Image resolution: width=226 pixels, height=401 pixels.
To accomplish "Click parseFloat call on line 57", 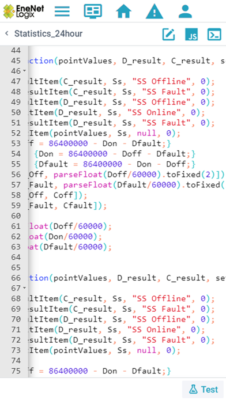I will tap(88, 184).
